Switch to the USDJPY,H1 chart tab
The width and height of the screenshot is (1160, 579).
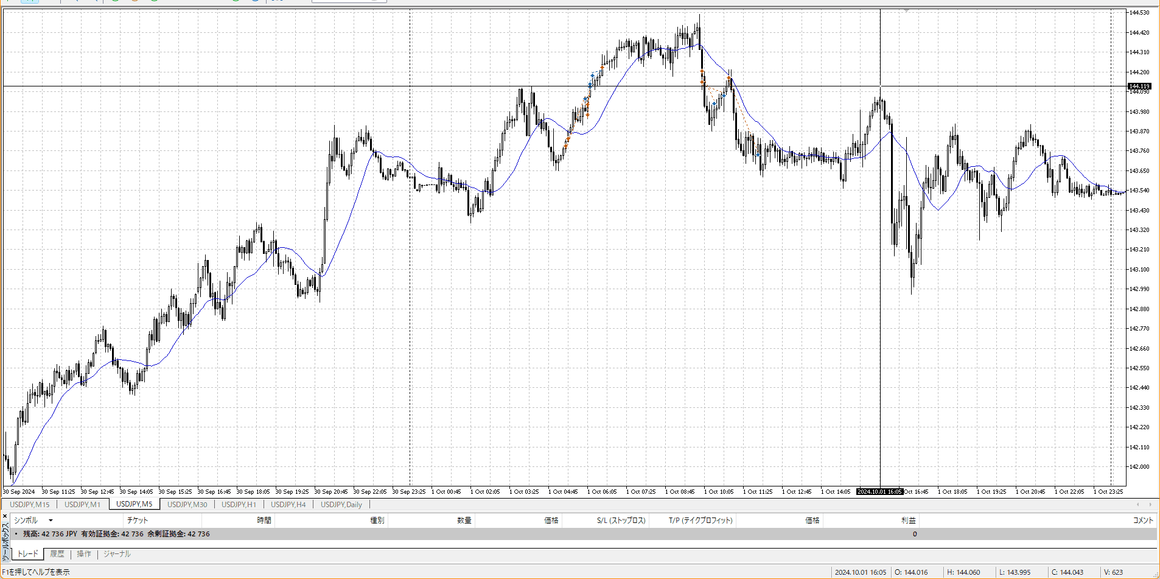coord(239,504)
